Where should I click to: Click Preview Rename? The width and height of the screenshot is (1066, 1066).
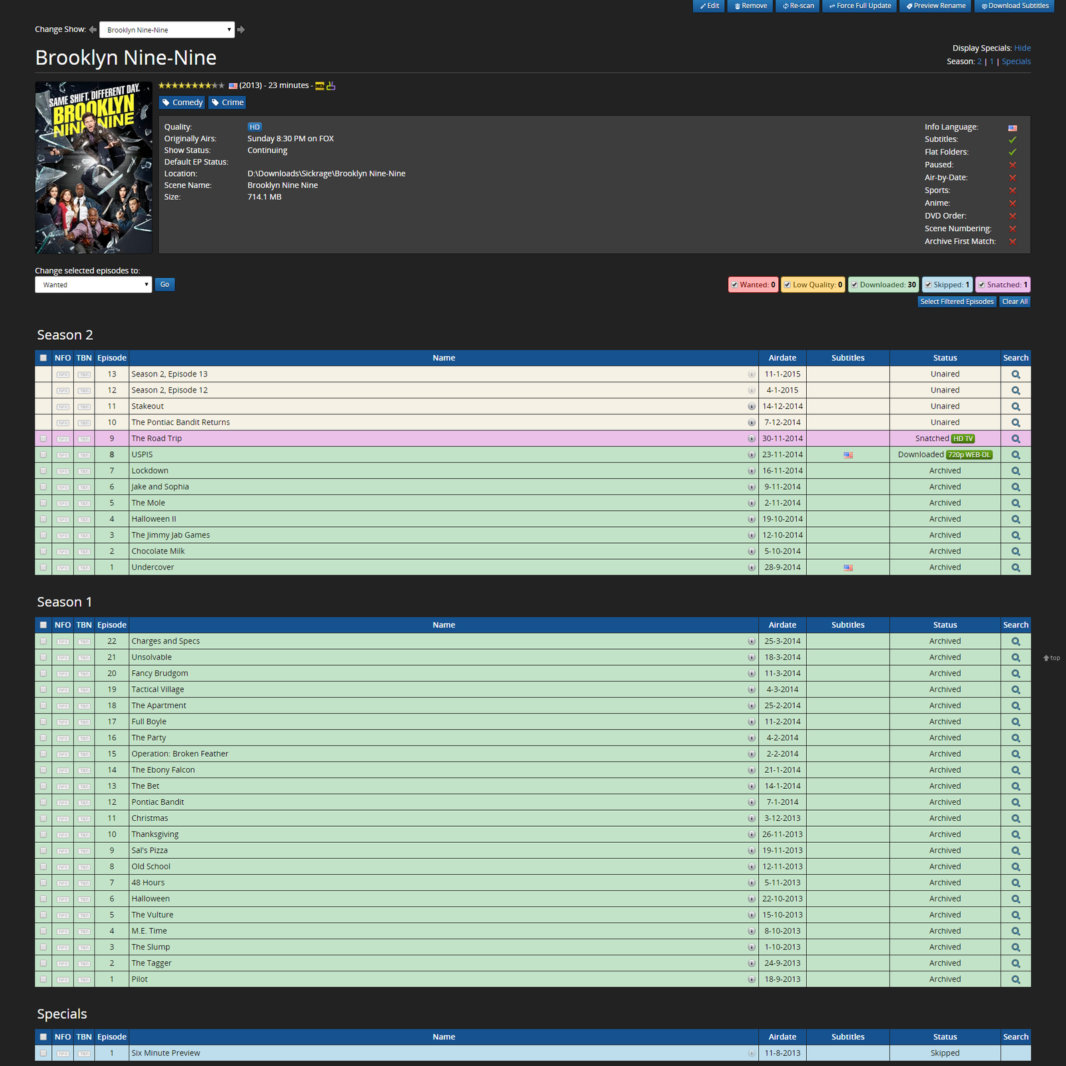pos(935,6)
